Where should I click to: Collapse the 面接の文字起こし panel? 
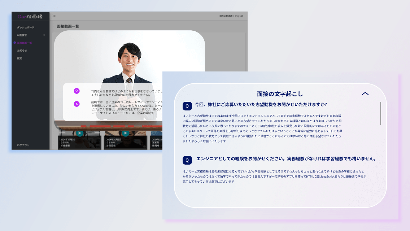[x=365, y=93]
